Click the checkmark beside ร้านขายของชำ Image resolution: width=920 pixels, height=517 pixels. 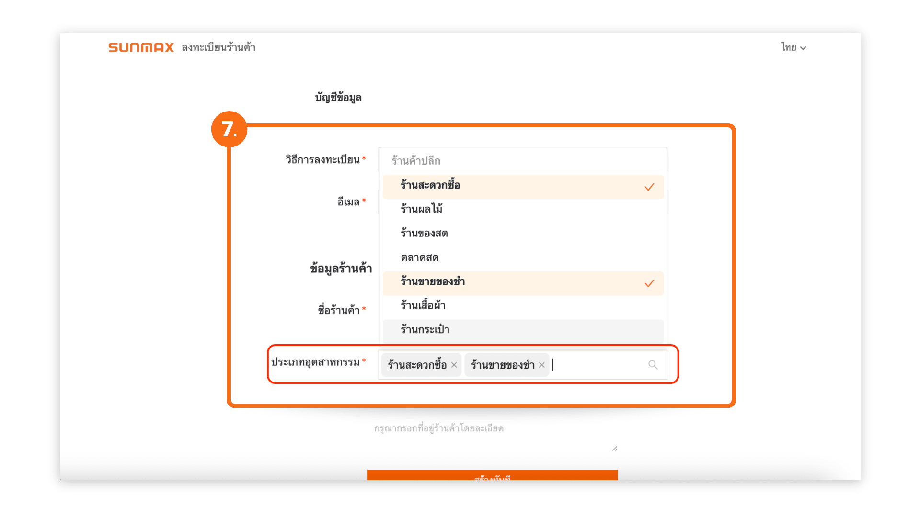[649, 284]
